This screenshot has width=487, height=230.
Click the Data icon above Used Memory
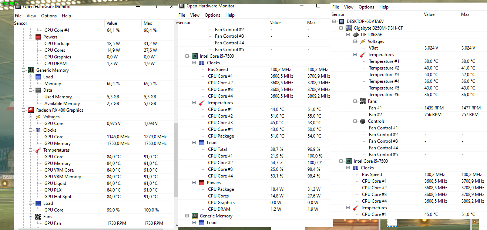pyautogui.click(x=38, y=90)
